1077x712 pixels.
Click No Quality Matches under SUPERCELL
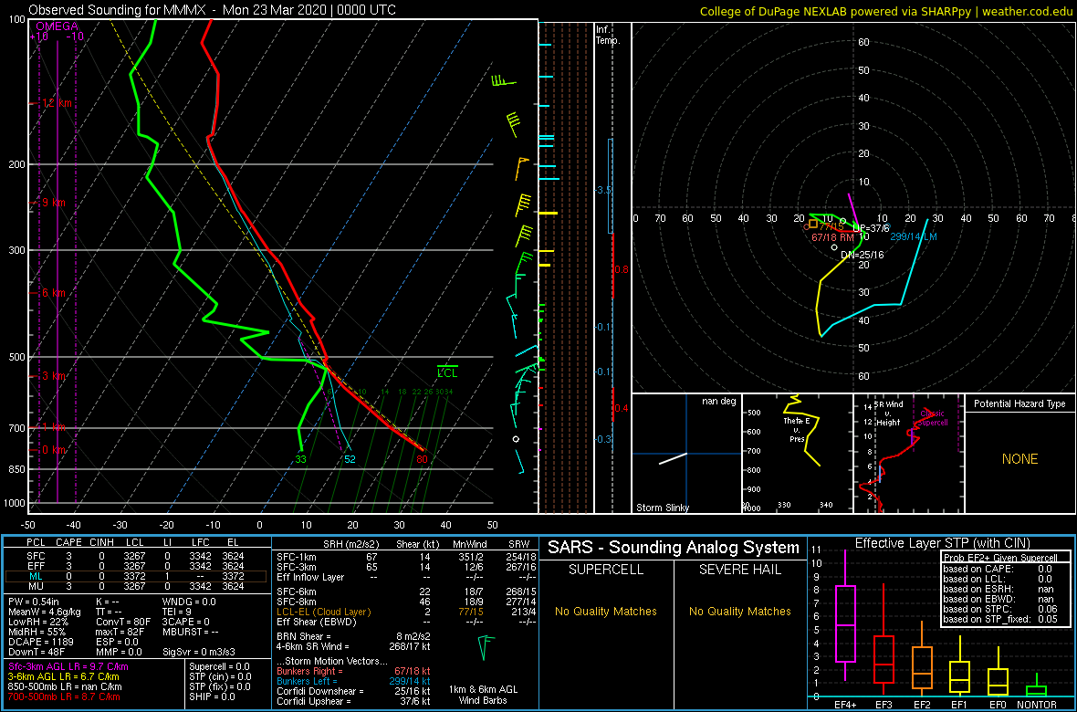(606, 611)
